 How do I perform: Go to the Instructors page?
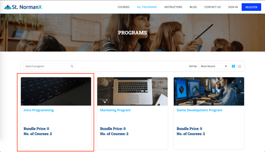(173, 7)
